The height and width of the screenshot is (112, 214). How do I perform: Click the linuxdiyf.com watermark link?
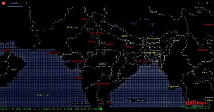(196, 107)
